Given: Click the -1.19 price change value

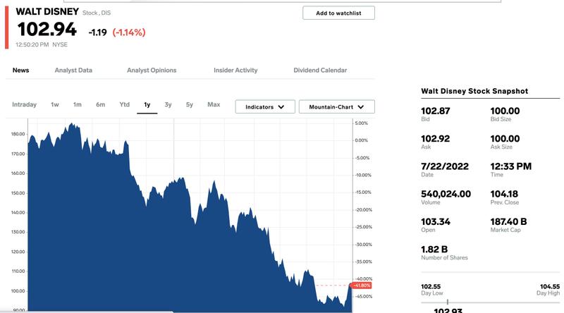Looking at the screenshot, I should (x=97, y=32).
